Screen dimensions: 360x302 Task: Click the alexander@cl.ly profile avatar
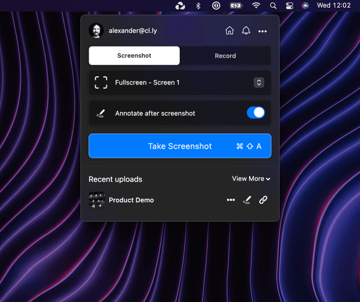pos(96,30)
